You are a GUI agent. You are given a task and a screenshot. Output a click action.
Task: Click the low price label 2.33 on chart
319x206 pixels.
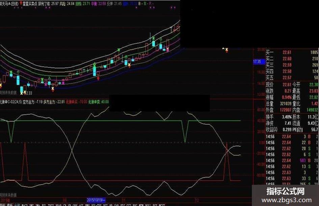point(29,93)
